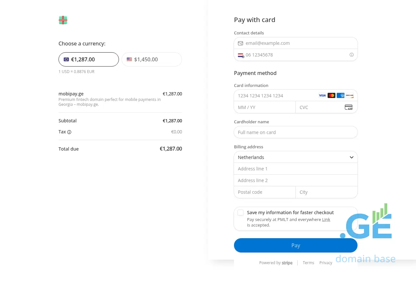Image resolution: width=416 pixels, height=282 pixels.
Task: Click the card number input field
Action: pos(276,96)
